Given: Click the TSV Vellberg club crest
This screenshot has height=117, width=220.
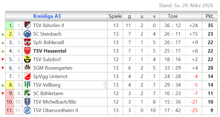Looking at the screenshot, I should [x=27, y=85].
